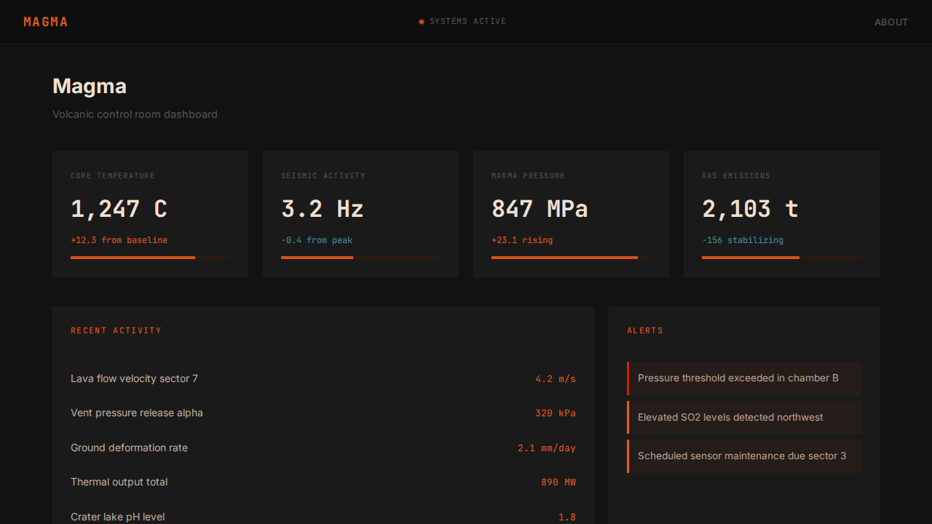The height and width of the screenshot is (524, 932).
Task: Open Elevated SO2 levels detected alert
Action: 744,417
